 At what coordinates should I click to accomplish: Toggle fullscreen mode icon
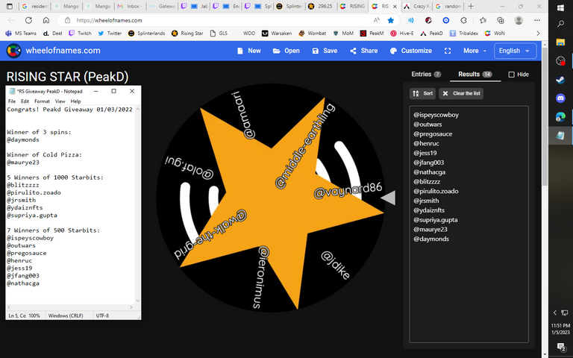tap(448, 51)
